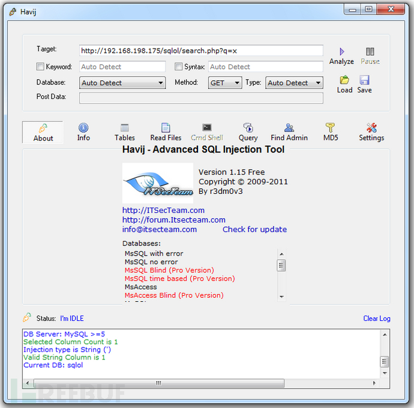Click the log vertical scrollbar thumb
The width and height of the screenshot is (414, 408).
point(385,361)
